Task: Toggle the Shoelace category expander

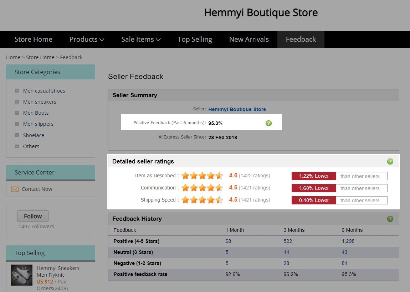Action: (x=17, y=135)
